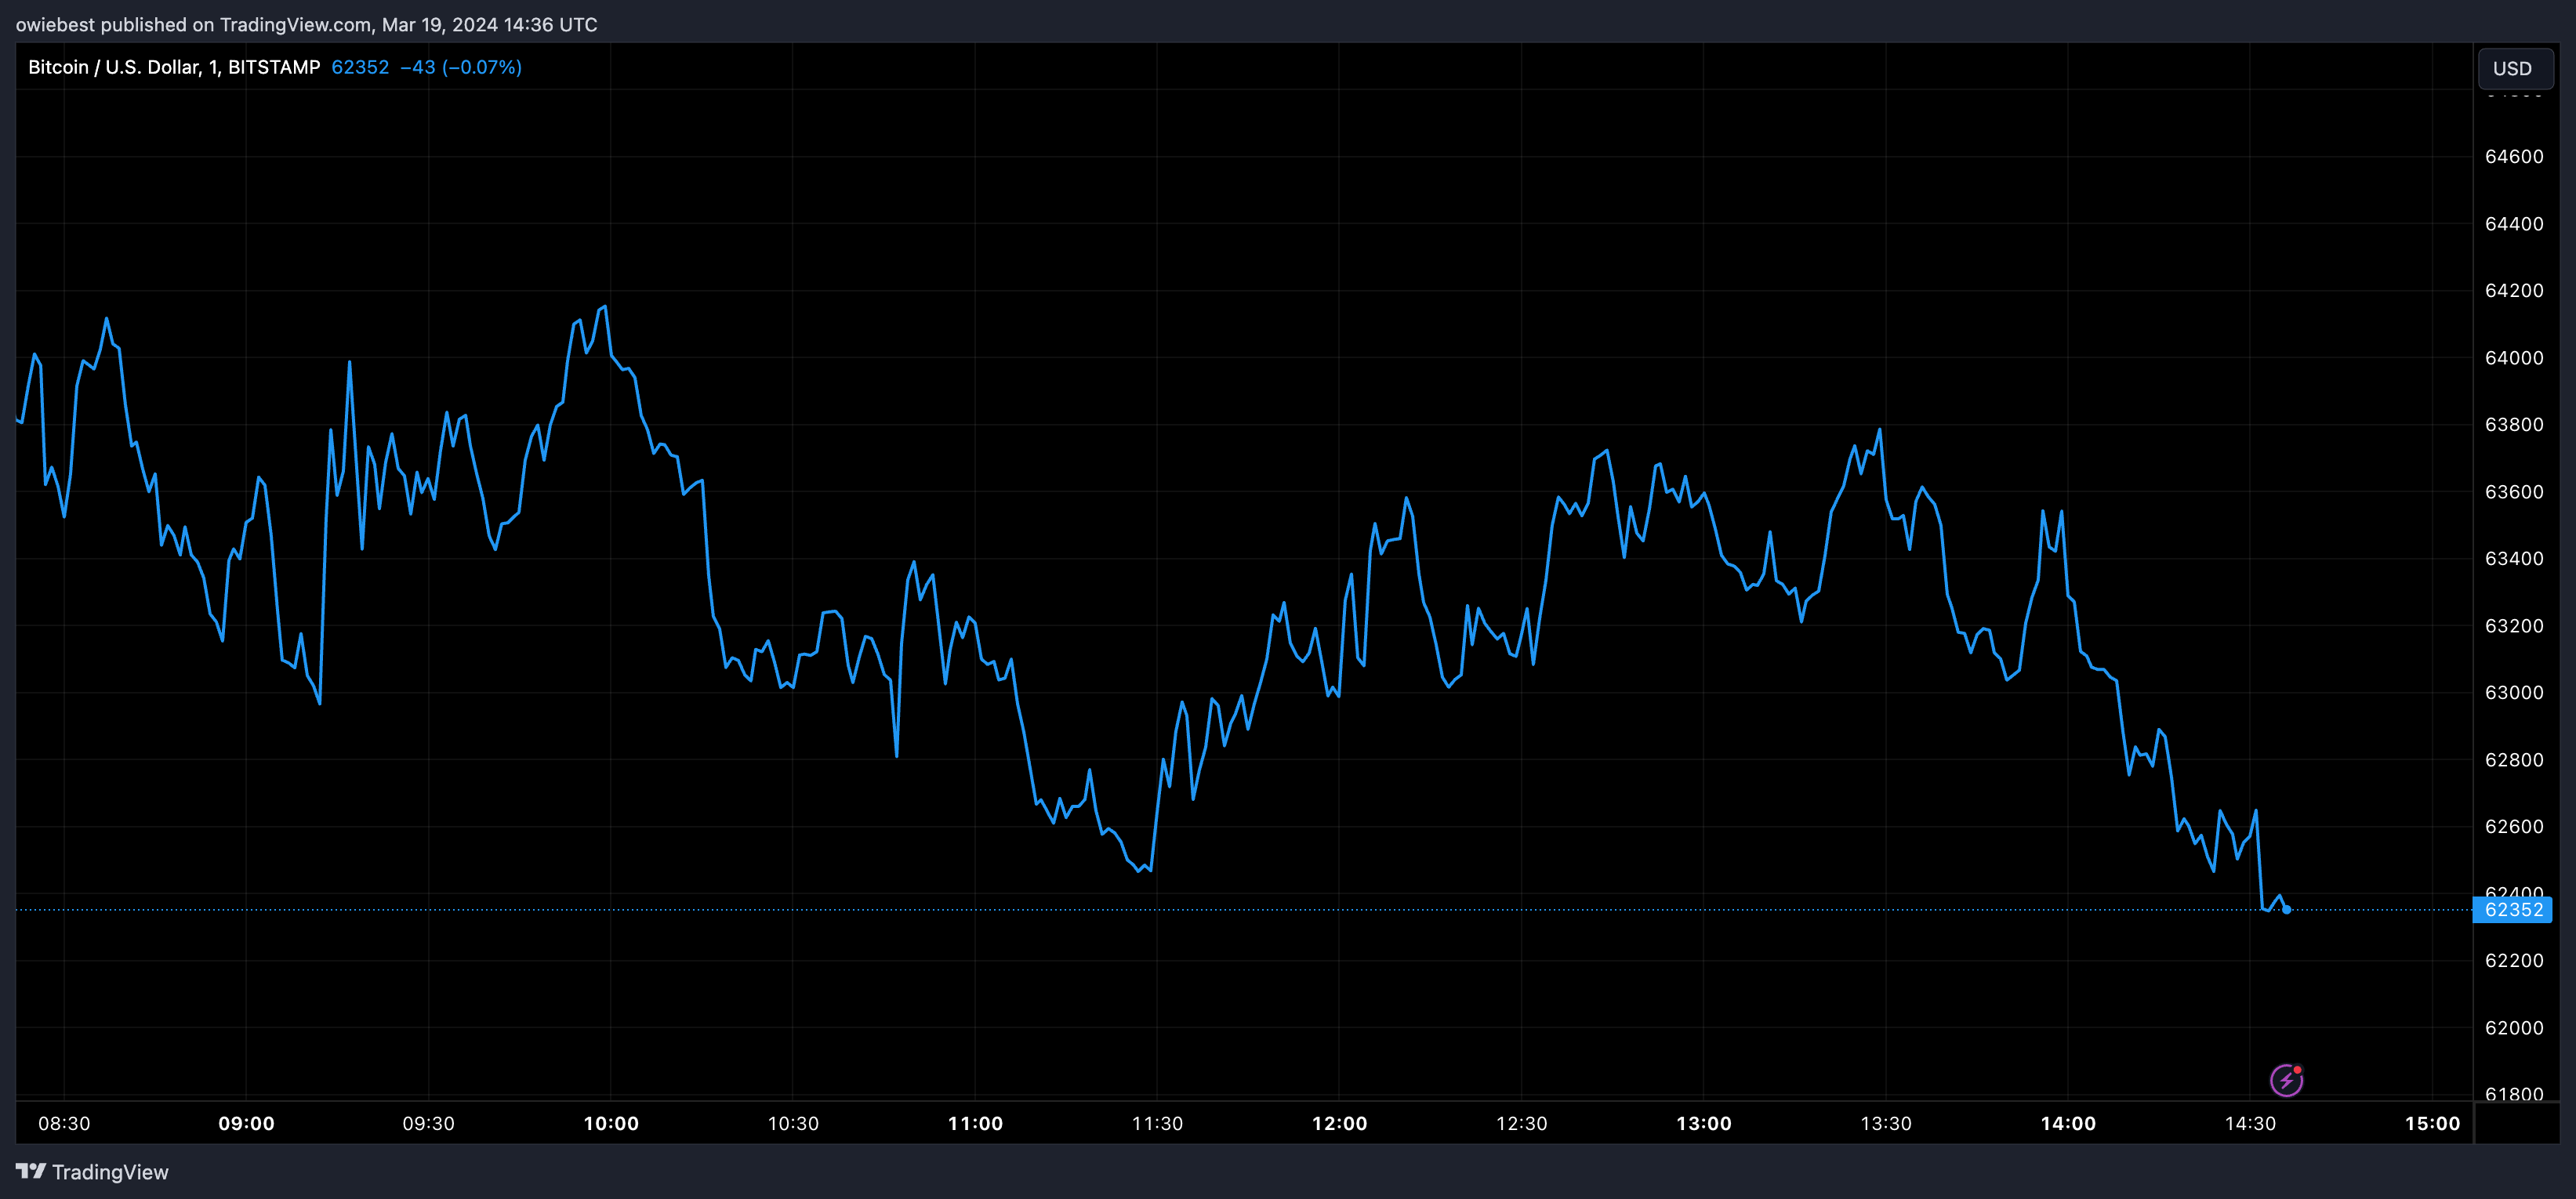Click the 63000 price axis label
The image size is (2576, 1199).
pos(2514,692)
